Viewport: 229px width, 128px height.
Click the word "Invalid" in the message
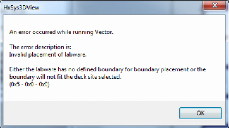pyautogui.click(x=18, y=55)
